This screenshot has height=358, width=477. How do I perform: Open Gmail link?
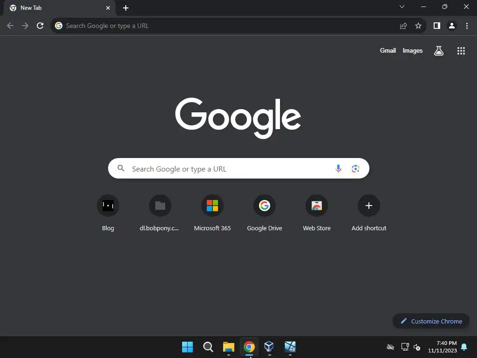click(388, 50)
